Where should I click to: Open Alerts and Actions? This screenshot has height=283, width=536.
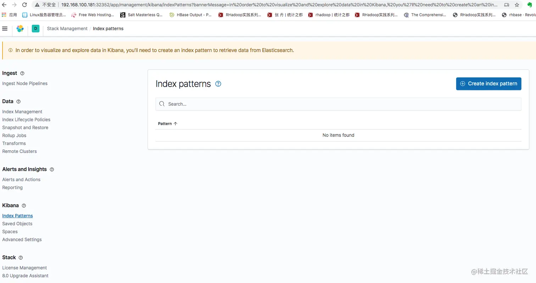[21, 180]
